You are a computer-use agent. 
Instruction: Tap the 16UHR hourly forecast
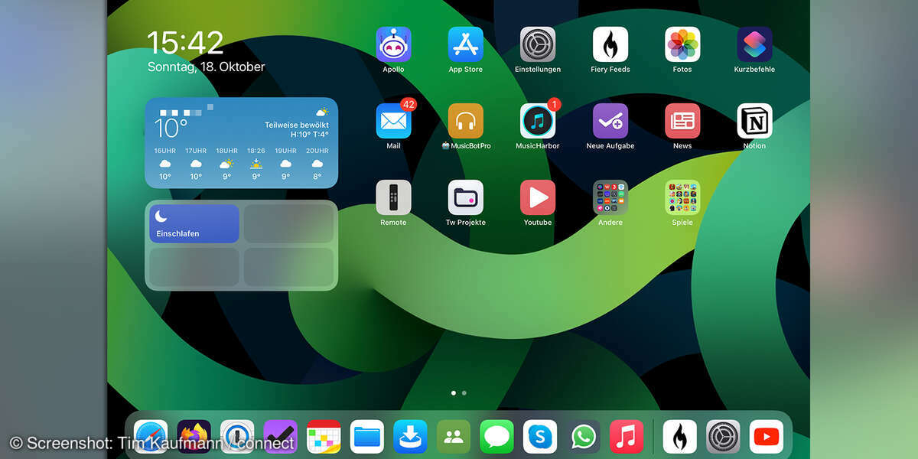[x=165, y=164]
